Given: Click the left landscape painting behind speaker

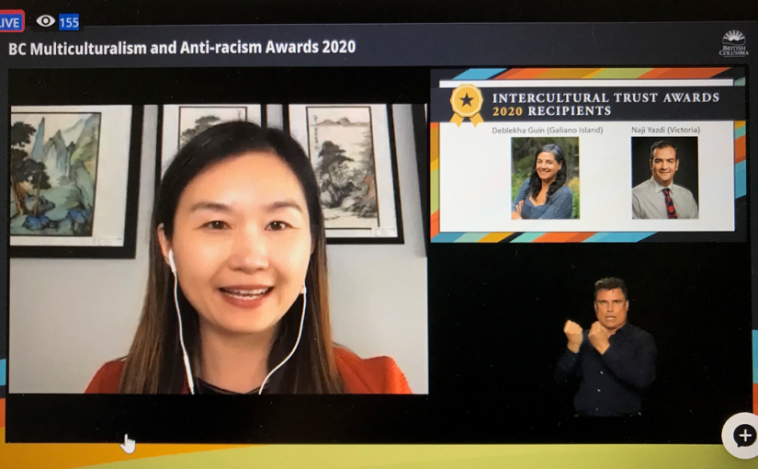Looking at the screenshot, I should (57, 173).
